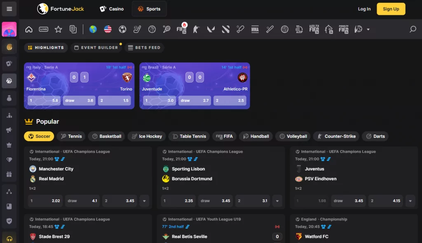Open the Event Builder tab
The width and height of the screenshot is (422, 243).
[x=96, y=48]
